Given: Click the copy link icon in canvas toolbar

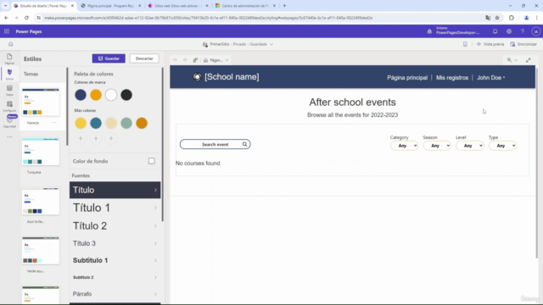Looking at the screenshot, I should point(195,60).
